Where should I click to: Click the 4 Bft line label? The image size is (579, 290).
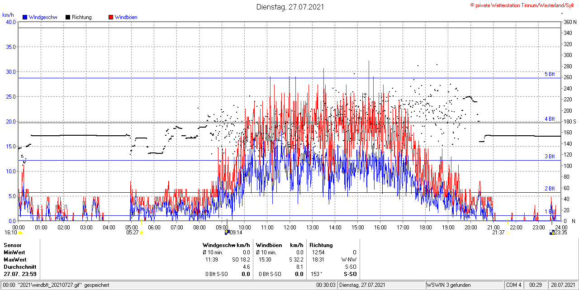pos(550,119)
